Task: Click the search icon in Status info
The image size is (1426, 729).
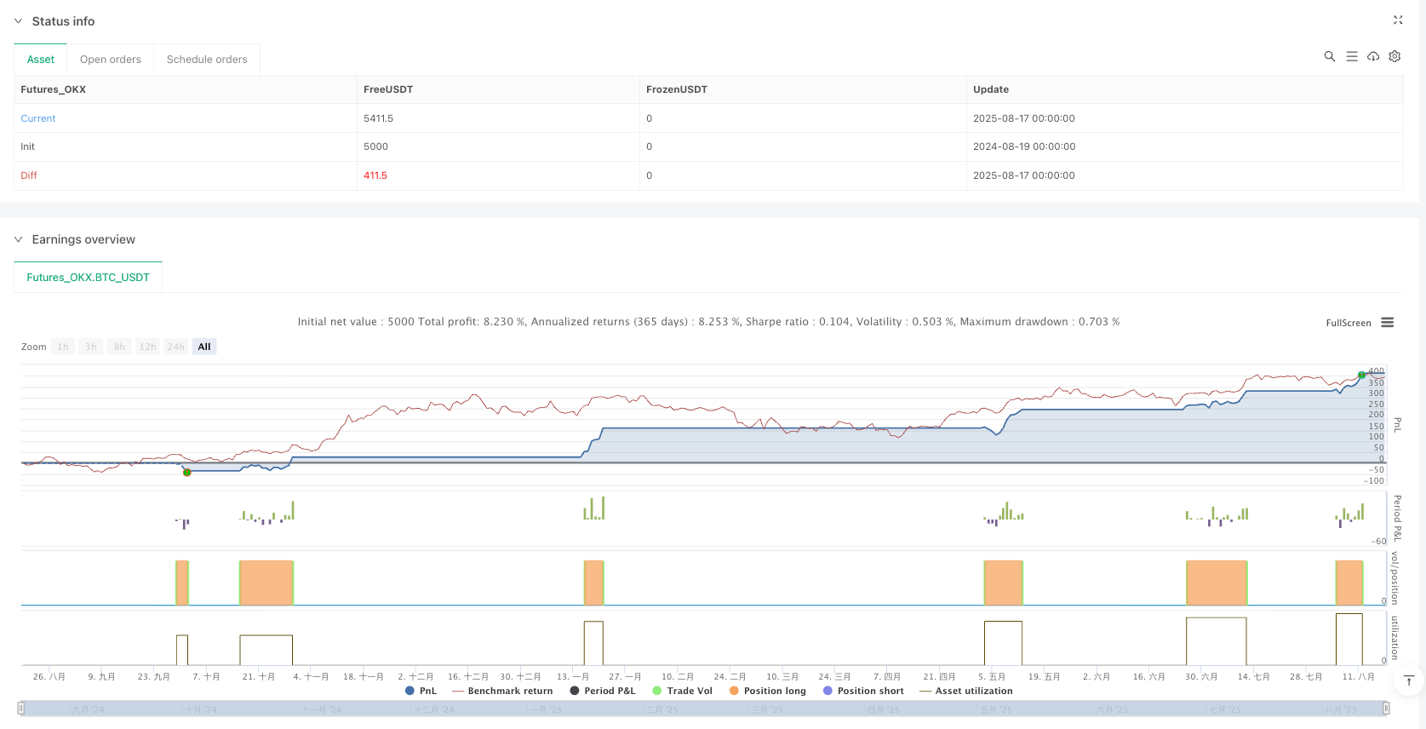Action: 1329,56
